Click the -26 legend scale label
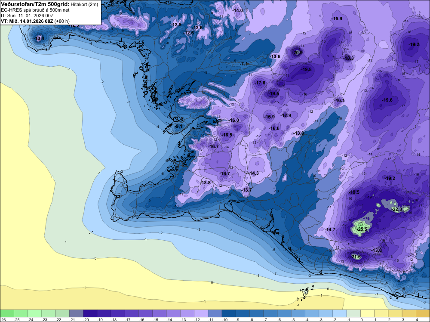 [3, 319]
